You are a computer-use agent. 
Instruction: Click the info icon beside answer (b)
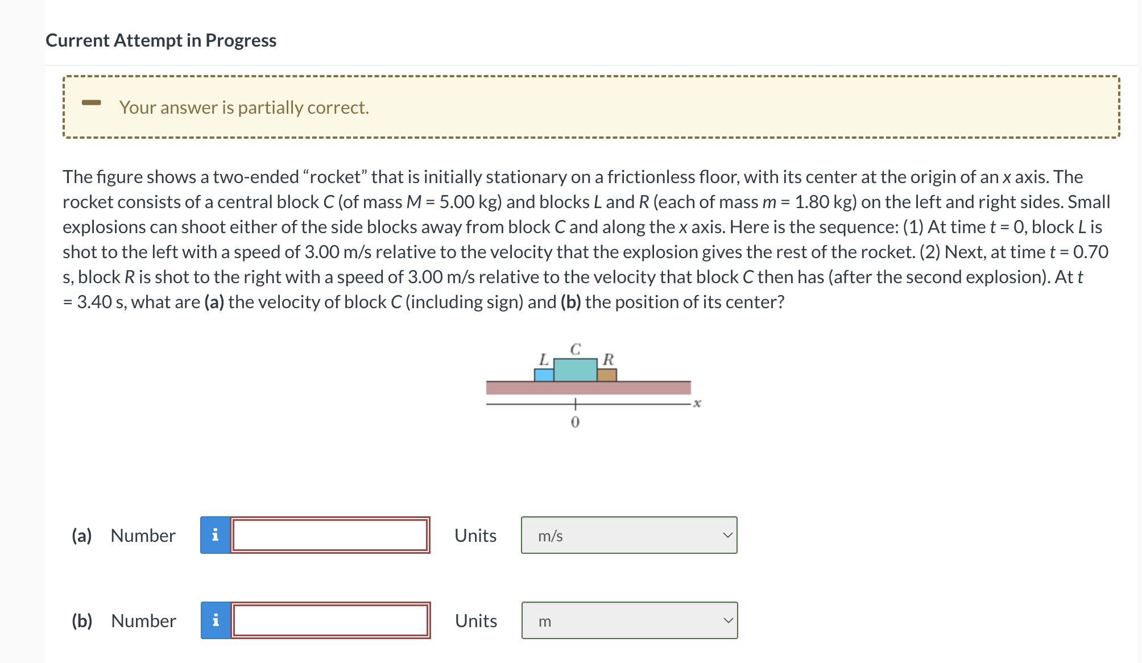tap(216, 621)
